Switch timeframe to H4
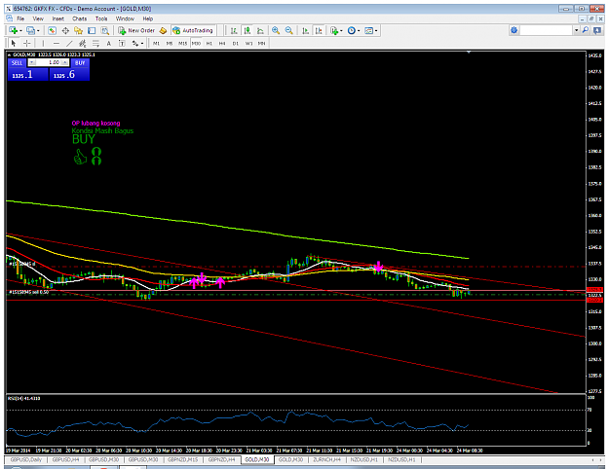 point(222,44)
